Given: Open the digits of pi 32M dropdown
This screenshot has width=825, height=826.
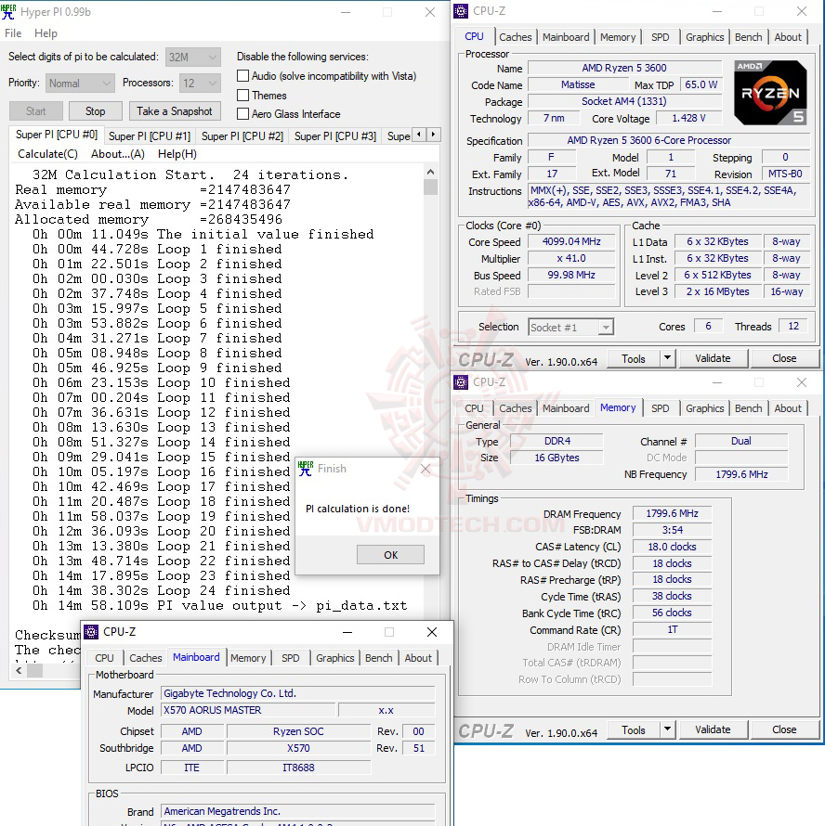Looking at the screenshot, I should click(193, 57).
